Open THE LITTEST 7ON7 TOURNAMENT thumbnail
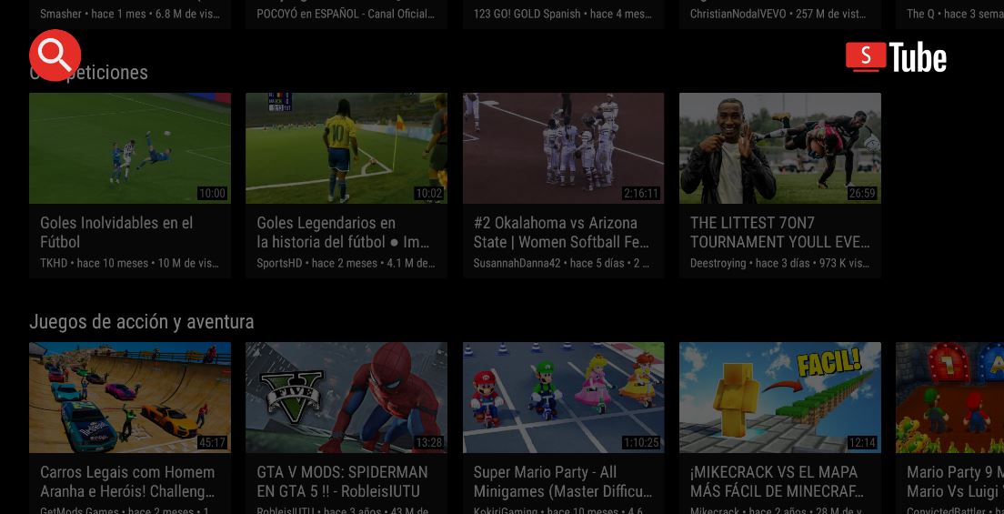The width and height of the screenshot is (1004, 514). pyautogui.click(x=780, y=148)
